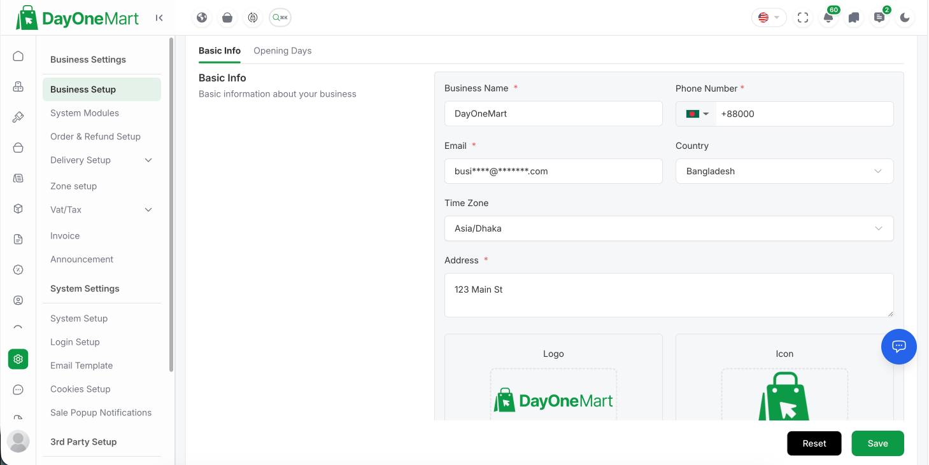
Task: Click the Save button
Action: point(877,443)
